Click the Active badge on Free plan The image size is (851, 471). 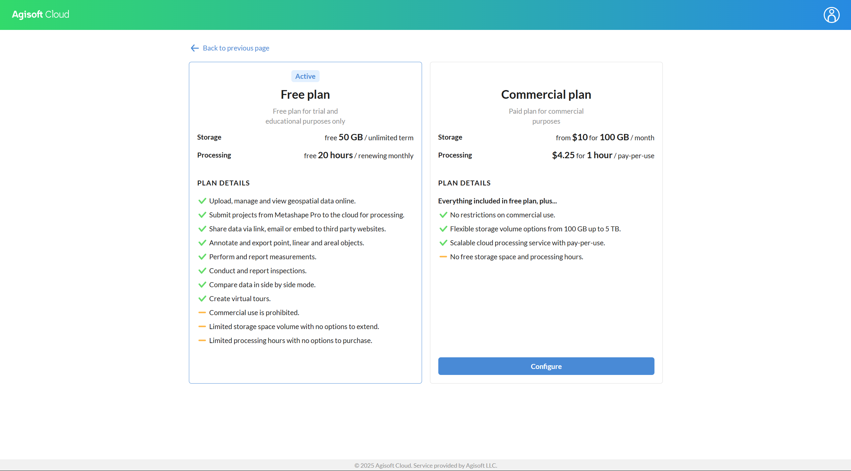pos(305,76)
